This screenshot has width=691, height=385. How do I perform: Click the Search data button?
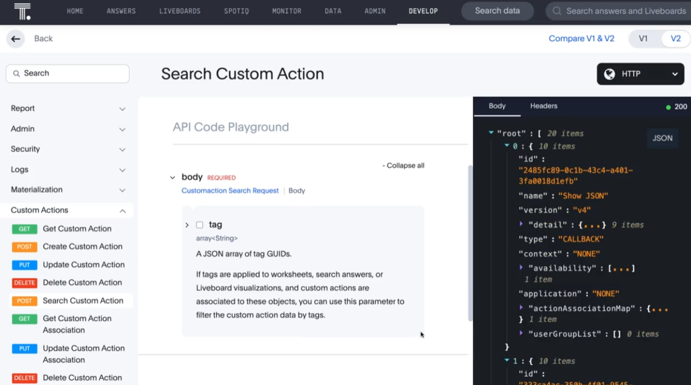coord(497,11)
